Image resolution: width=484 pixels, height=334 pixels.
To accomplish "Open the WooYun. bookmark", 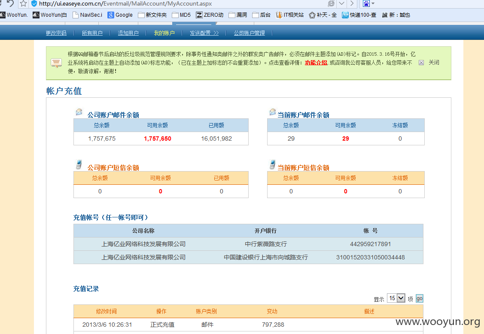I will (x=14, y=15).
